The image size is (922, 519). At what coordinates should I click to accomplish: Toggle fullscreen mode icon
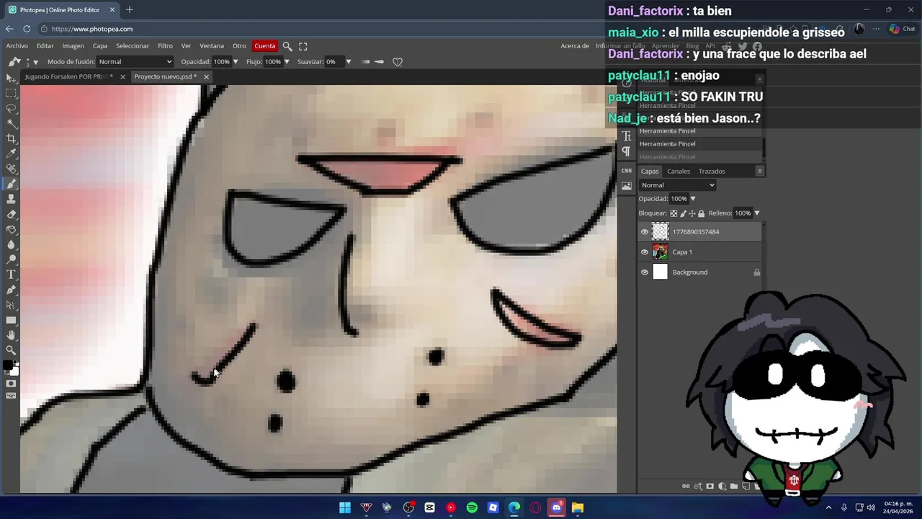coord(303,46)
